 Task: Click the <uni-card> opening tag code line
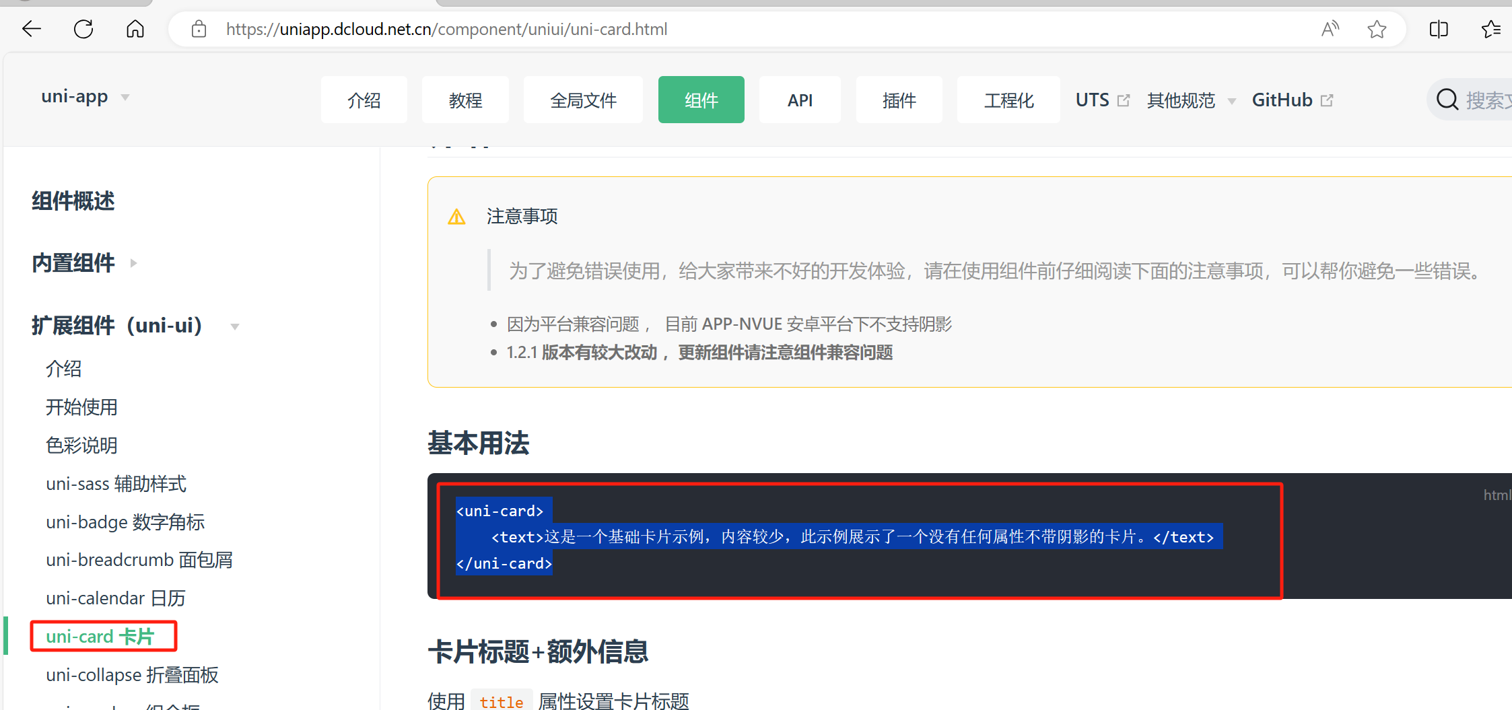(x=500, y=511)
